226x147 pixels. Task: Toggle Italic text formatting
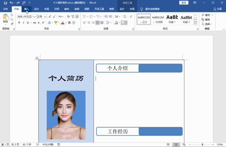[x=24, y=23]
